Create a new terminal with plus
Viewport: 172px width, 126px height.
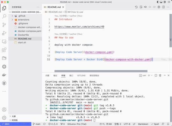149,75
